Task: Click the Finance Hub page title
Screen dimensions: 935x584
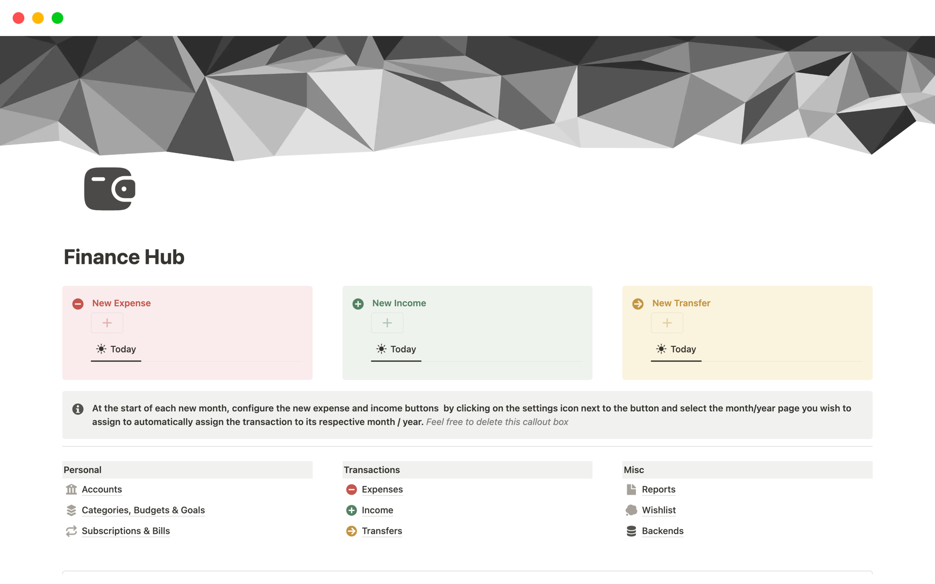Action: pyautogui.click(x=124, y=257)
